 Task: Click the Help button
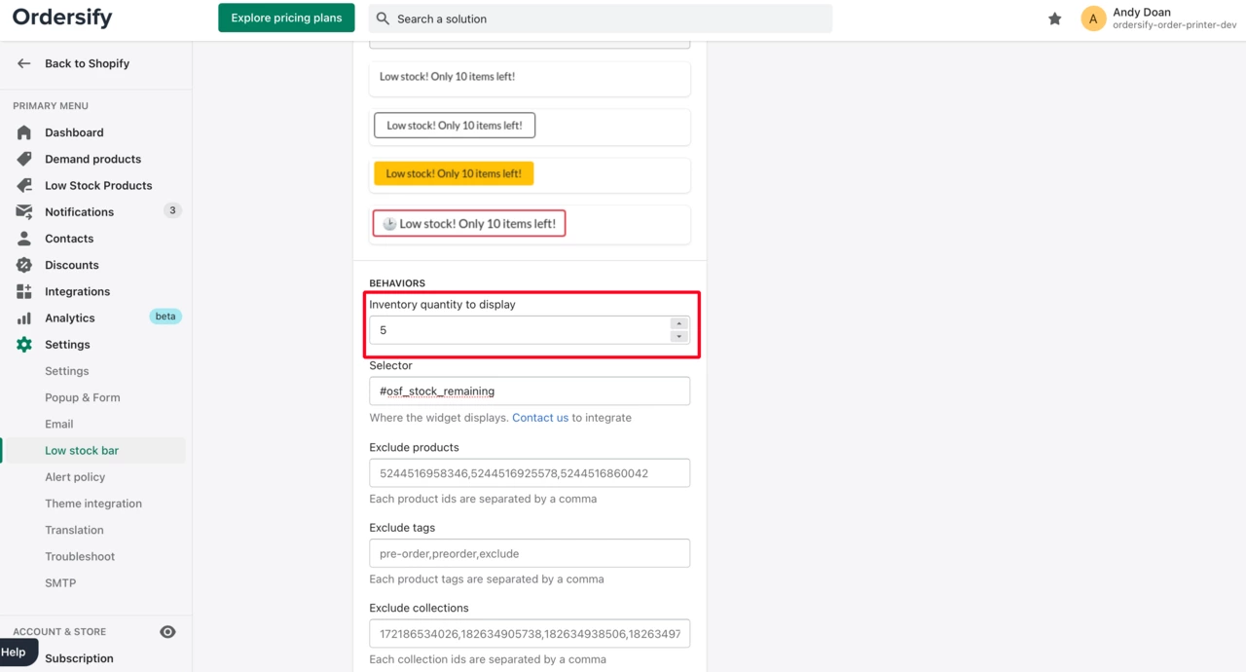17,653
